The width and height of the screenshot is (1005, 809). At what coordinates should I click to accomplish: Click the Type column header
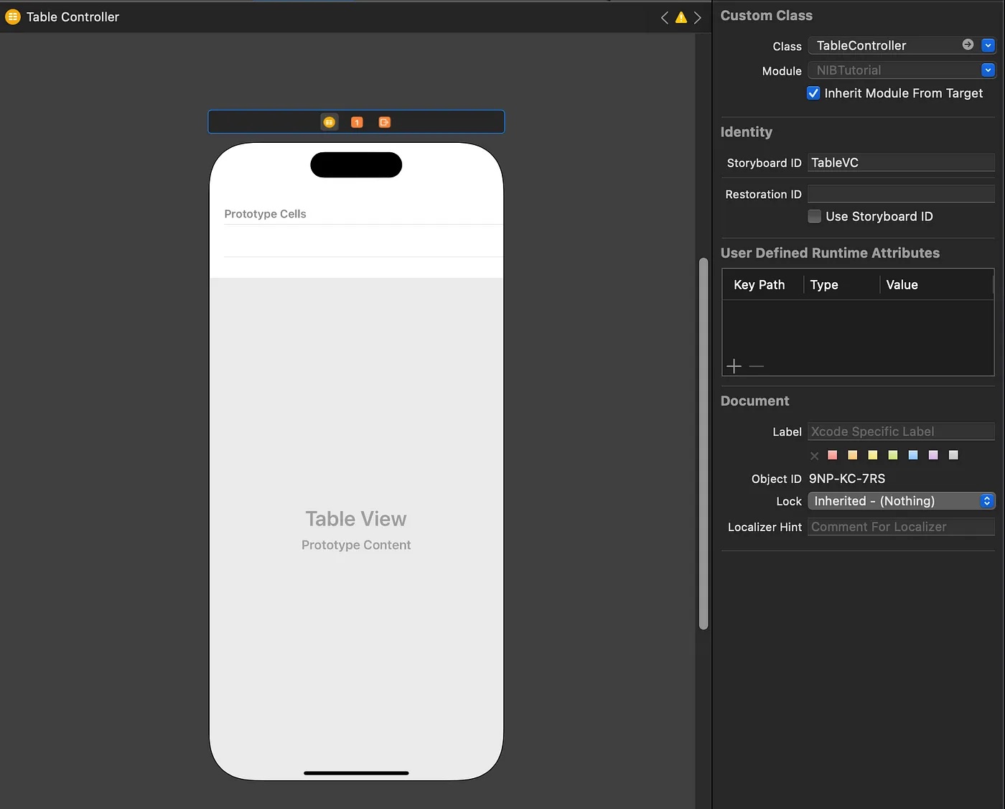point(824,285)
